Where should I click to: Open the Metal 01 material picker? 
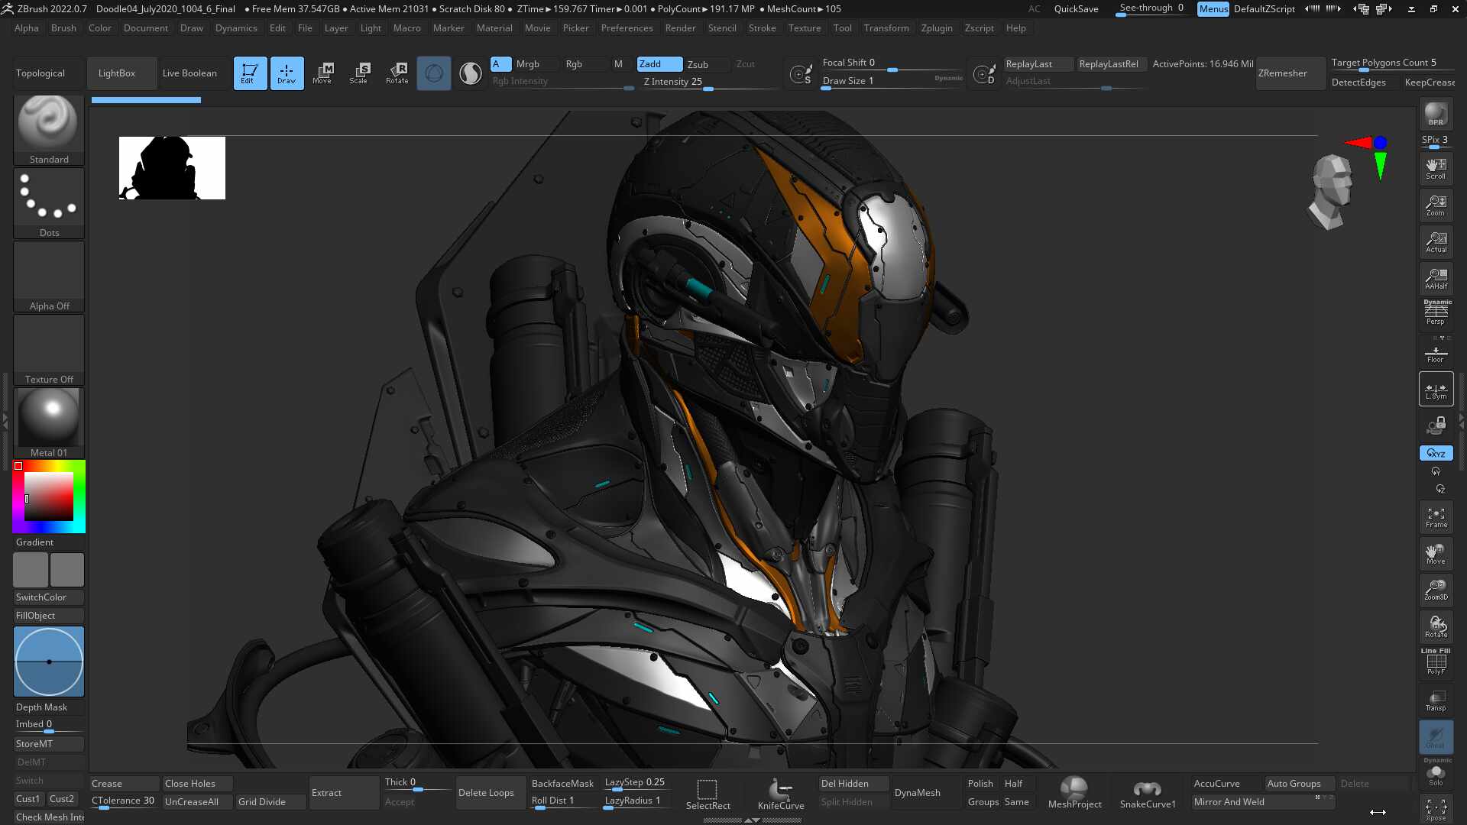[x=49, y=423]
